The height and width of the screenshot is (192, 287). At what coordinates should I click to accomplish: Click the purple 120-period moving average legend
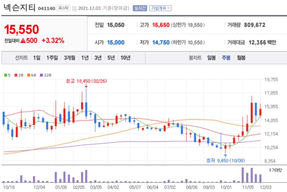pyautogui.click(x=45, y=75)
